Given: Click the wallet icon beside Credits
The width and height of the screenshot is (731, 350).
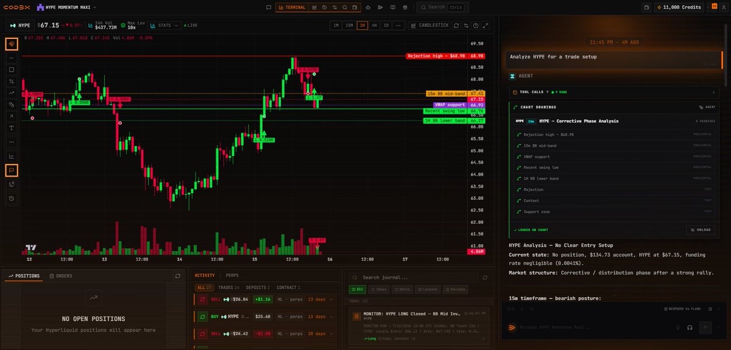Looking at the screenshot, I should [646, 7].
